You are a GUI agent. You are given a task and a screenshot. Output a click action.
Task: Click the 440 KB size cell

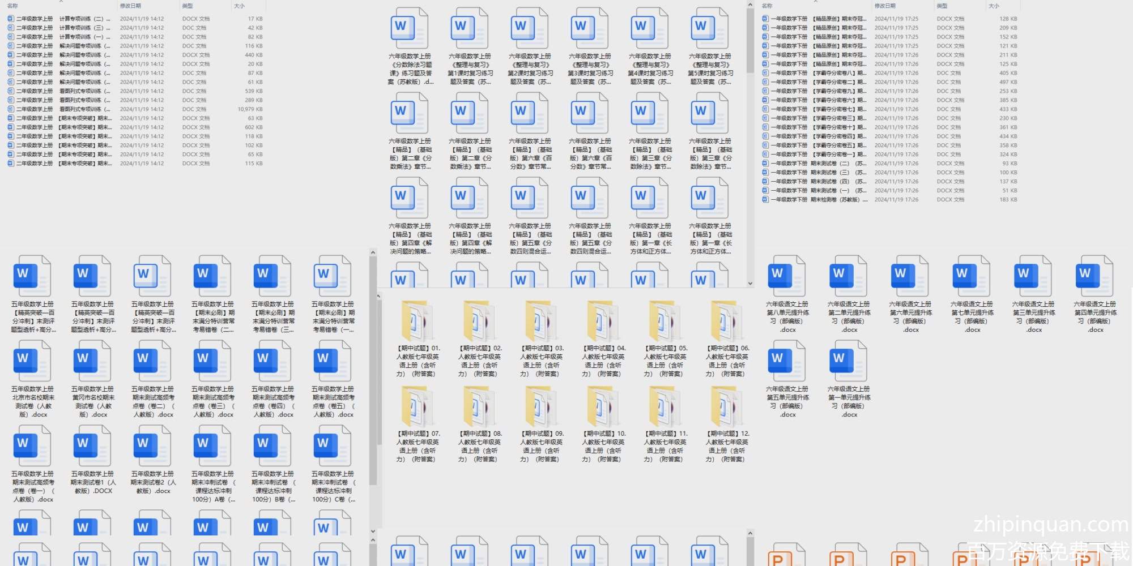[x=253, y=55]
